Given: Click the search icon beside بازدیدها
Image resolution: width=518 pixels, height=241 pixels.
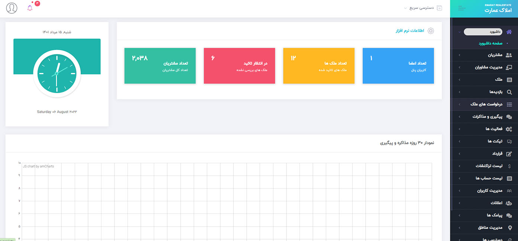Looking at the screenshot, I should 509,92.
